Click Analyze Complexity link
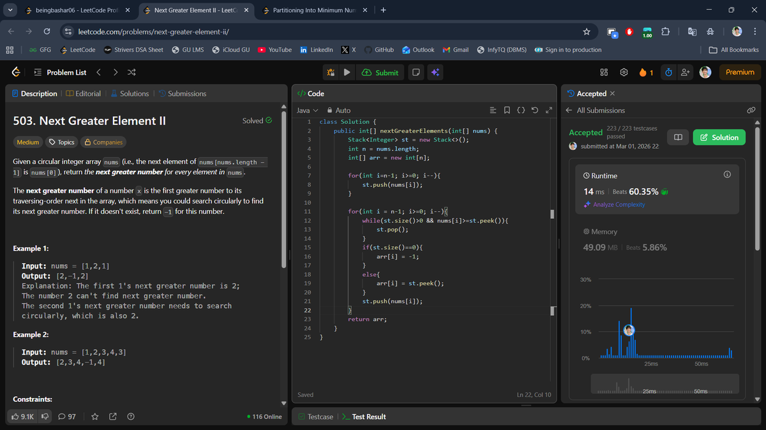This screenshot has width=766, height=430. coord(614,205)
